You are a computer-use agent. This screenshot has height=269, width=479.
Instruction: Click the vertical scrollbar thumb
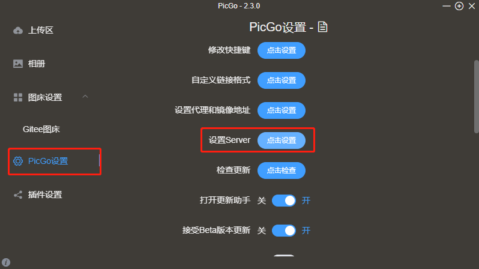point(476,97)
